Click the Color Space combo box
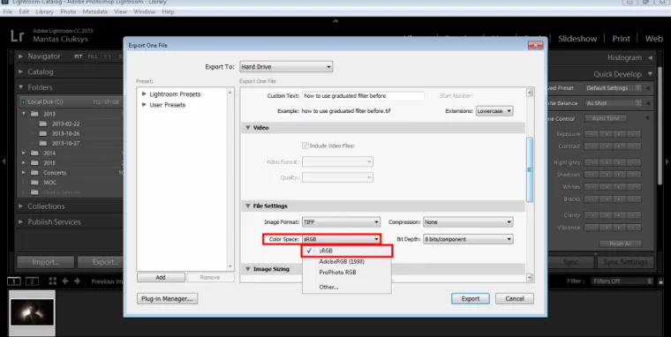This screenshot has width=671, height=337. 341,239
